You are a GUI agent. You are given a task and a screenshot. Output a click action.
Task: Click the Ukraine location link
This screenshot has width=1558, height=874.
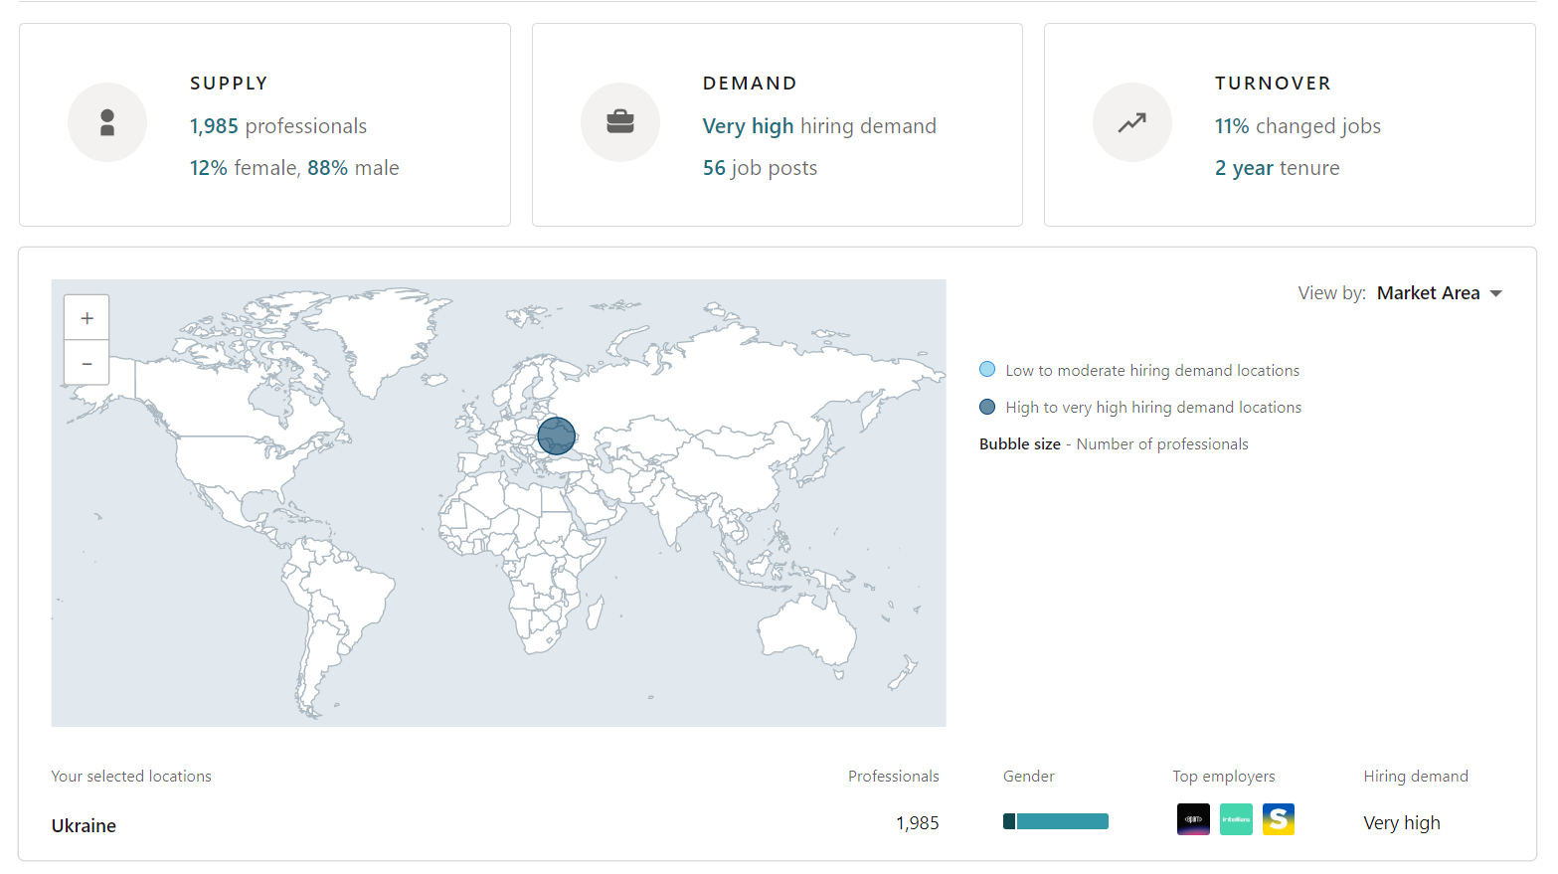[84, 825]
